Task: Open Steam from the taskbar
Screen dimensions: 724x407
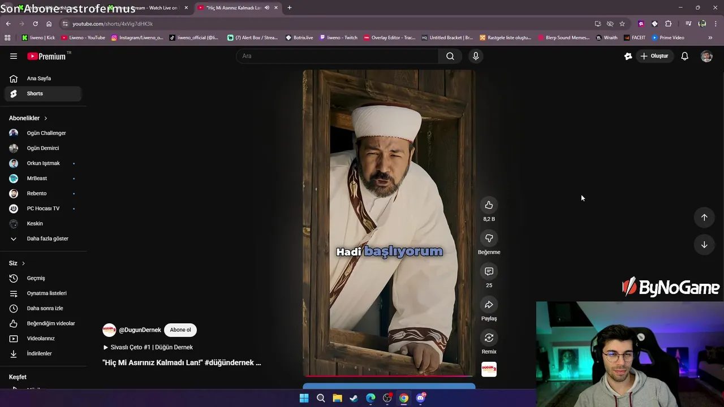Action: 354,398
